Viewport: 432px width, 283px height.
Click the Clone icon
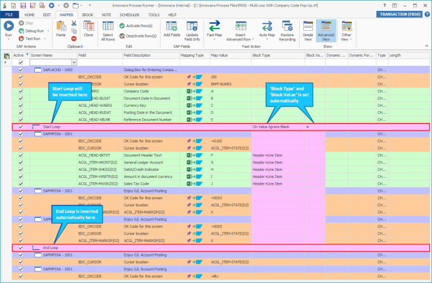pos(88,28)
